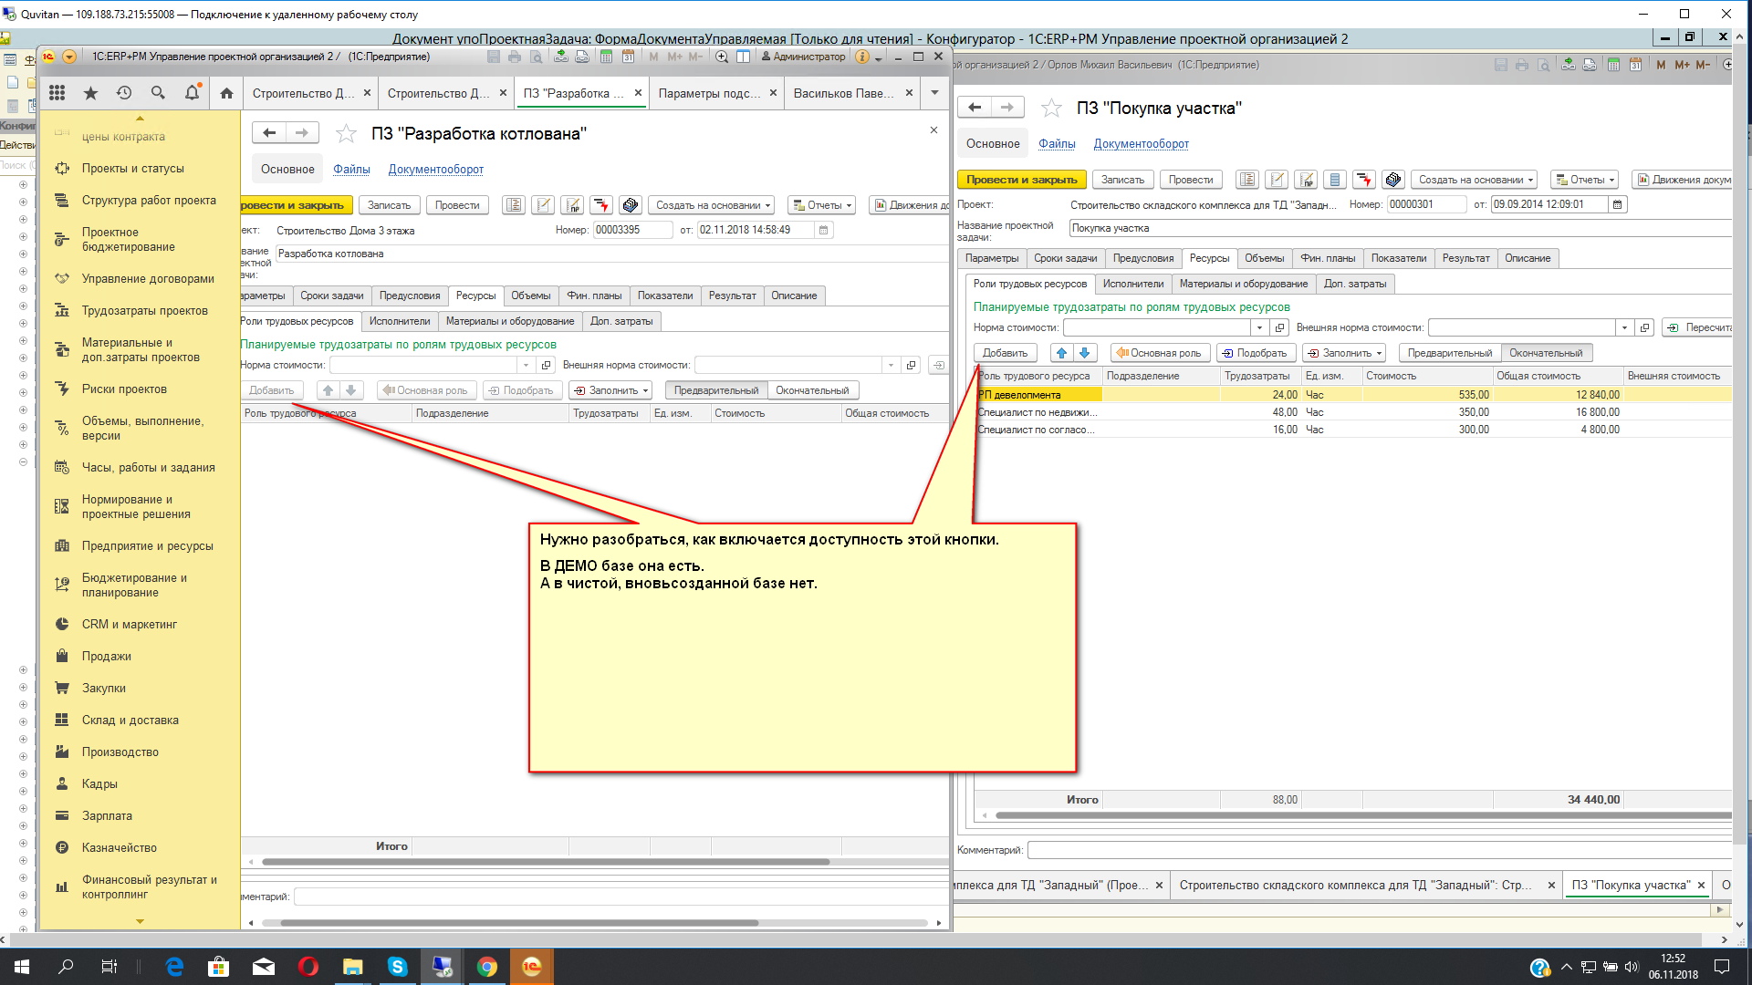Star the 'Покупка участка' document
1752x985 pixels.
click(1051, 109)
